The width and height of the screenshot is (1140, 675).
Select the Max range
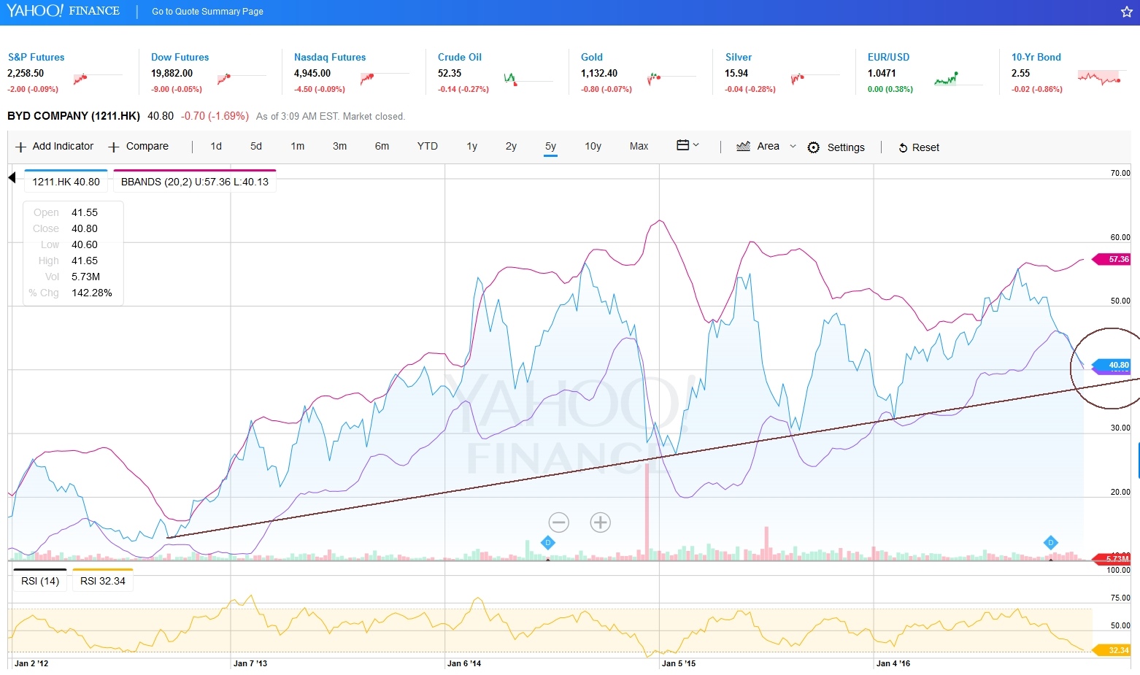tap(639, 146)
